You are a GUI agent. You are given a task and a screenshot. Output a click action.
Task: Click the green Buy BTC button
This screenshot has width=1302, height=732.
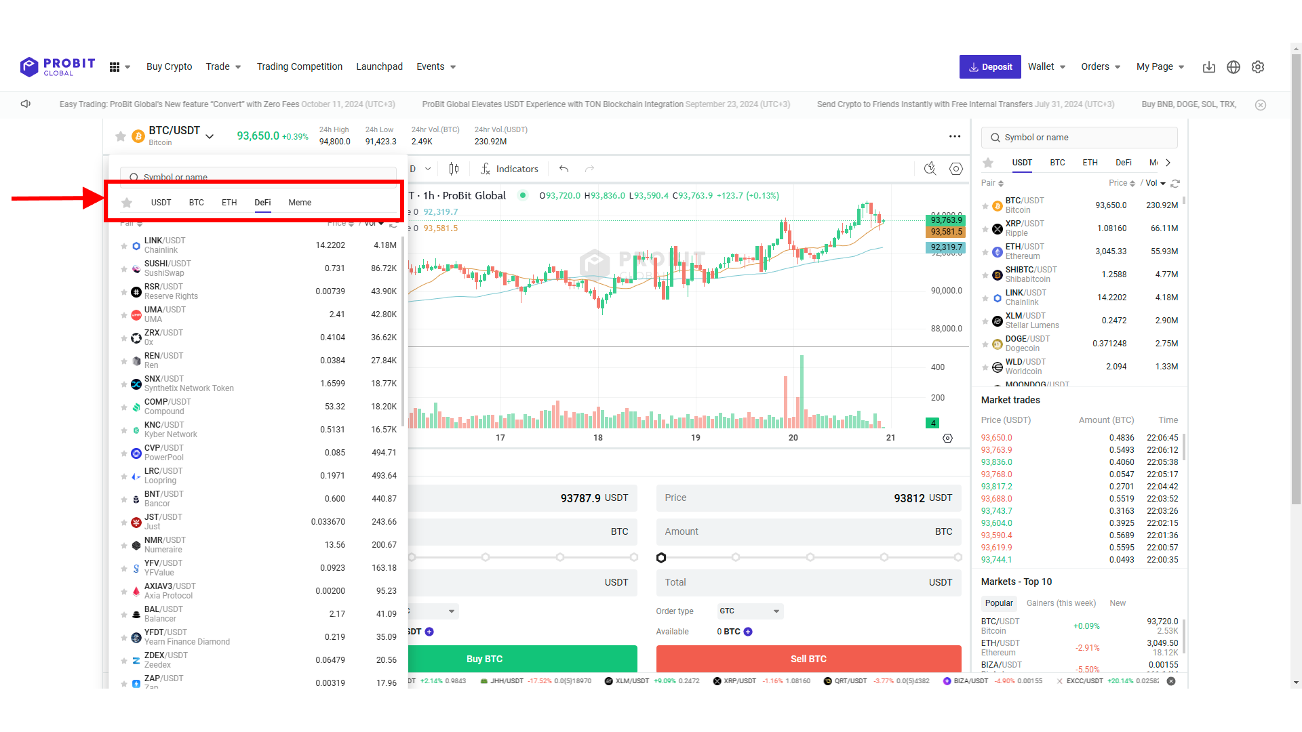pos(484,658)
